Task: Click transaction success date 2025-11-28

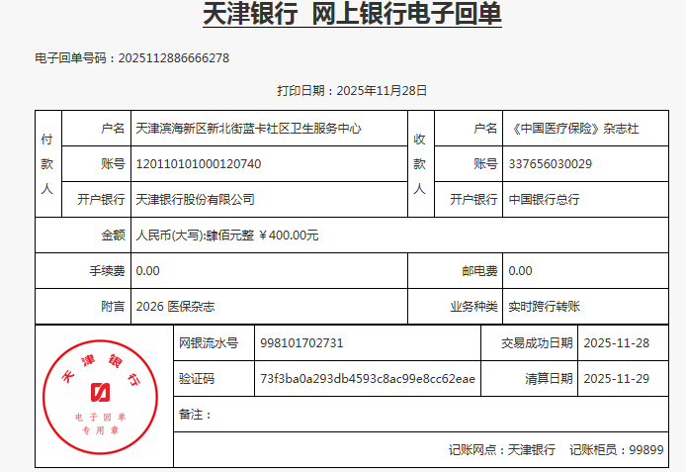Action: pyautogui.click(x=617, y=343)
